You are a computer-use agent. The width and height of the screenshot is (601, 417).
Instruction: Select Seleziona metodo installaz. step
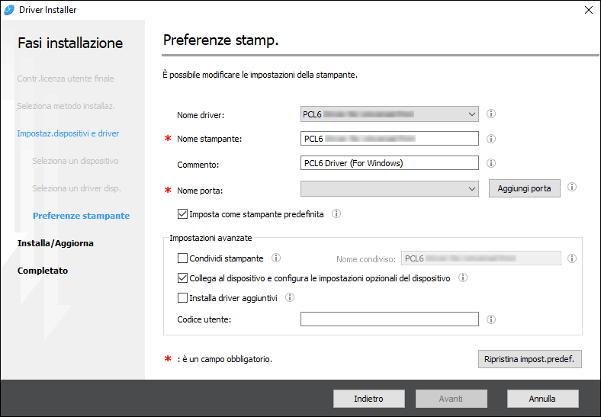coord(66,106)
